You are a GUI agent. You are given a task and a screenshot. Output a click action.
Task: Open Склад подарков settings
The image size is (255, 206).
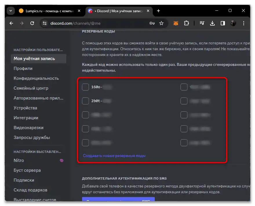(39, 190)
